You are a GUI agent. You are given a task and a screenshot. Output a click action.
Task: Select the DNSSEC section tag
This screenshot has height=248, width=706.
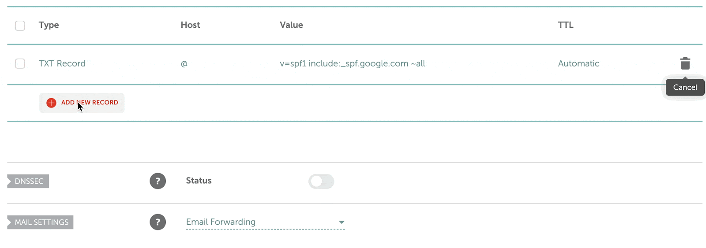pos(29,181)
